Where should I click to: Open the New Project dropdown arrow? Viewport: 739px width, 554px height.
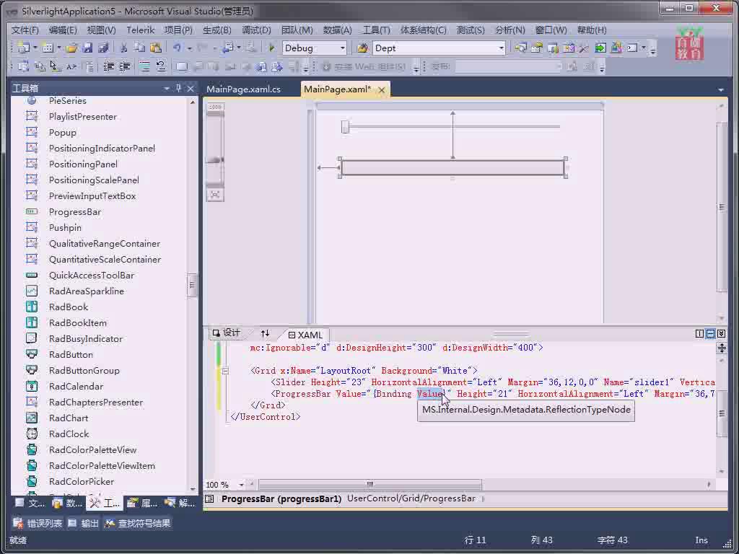click(x=35, y=48)
